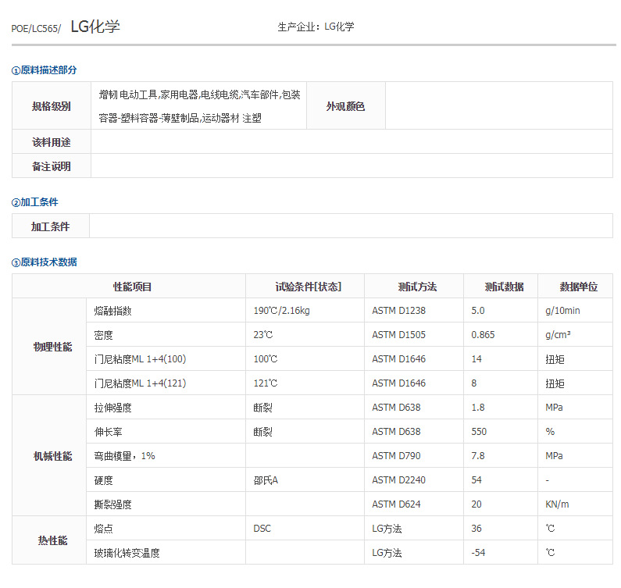The width and height of the screenshot is (621, 588).
Task: Click the large LG化学 title
Action: [95, 27]
